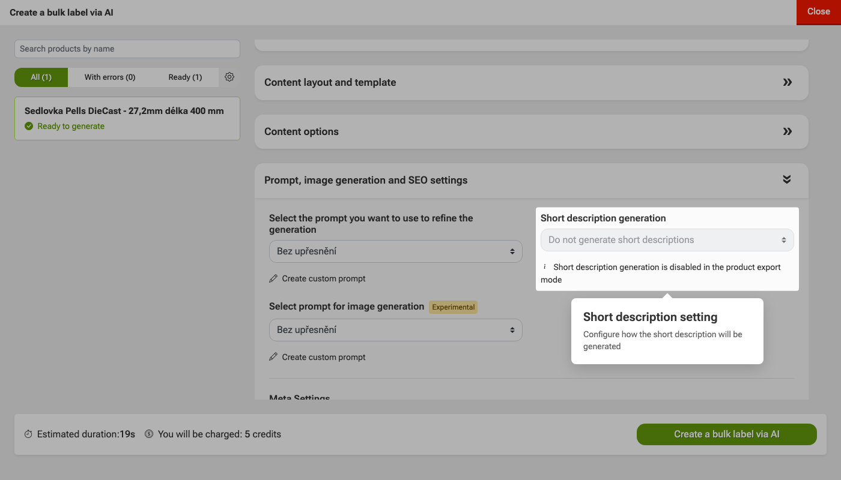Viewport: 841px width, 480px height.
Task: Click coin icon beside You will be charged
Action: (149, 434)
